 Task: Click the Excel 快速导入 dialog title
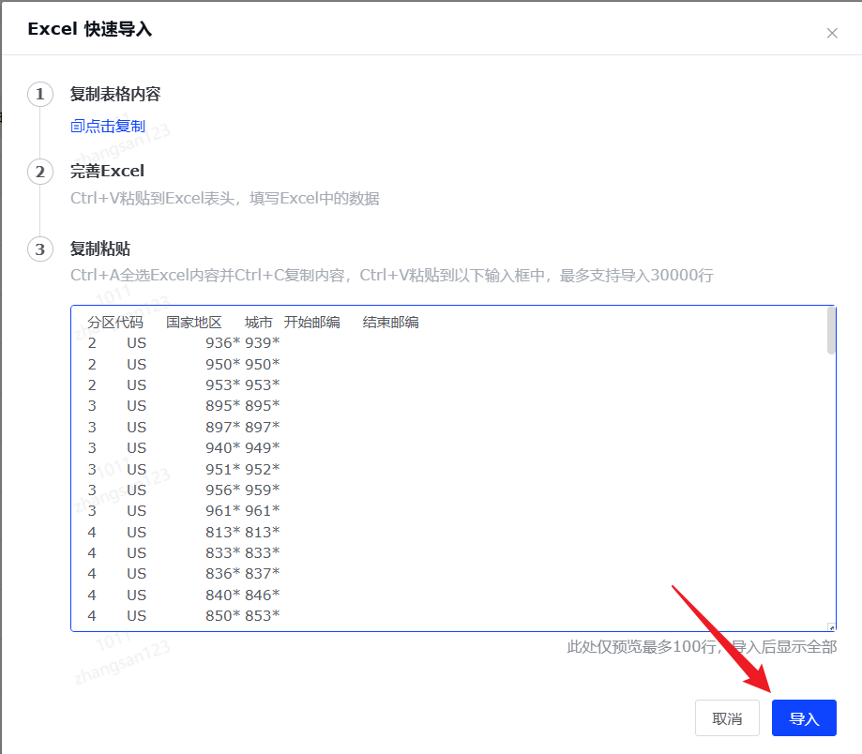(90, 29)
